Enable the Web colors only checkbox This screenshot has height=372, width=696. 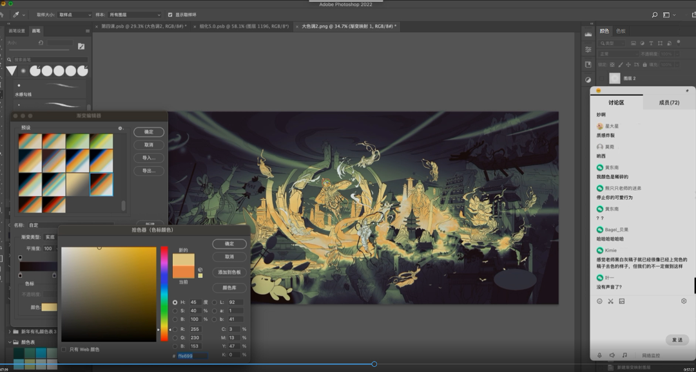point(63,349)
